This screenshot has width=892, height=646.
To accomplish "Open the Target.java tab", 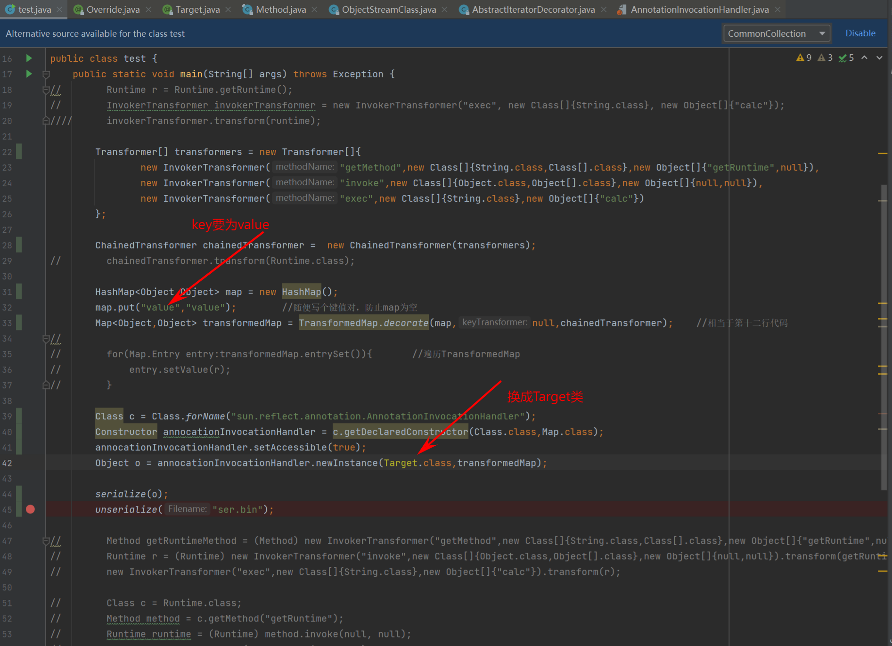I will pyautogui.click(x=197, y=9).
